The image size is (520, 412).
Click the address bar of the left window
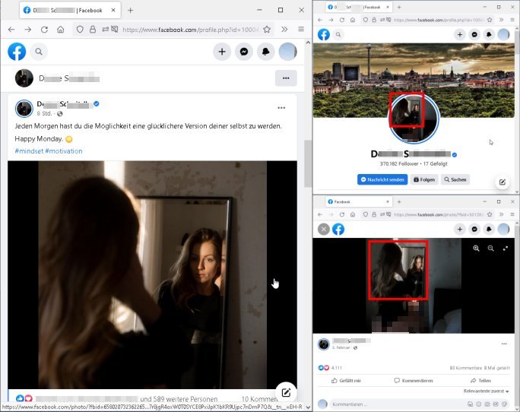tap(190, 30)
